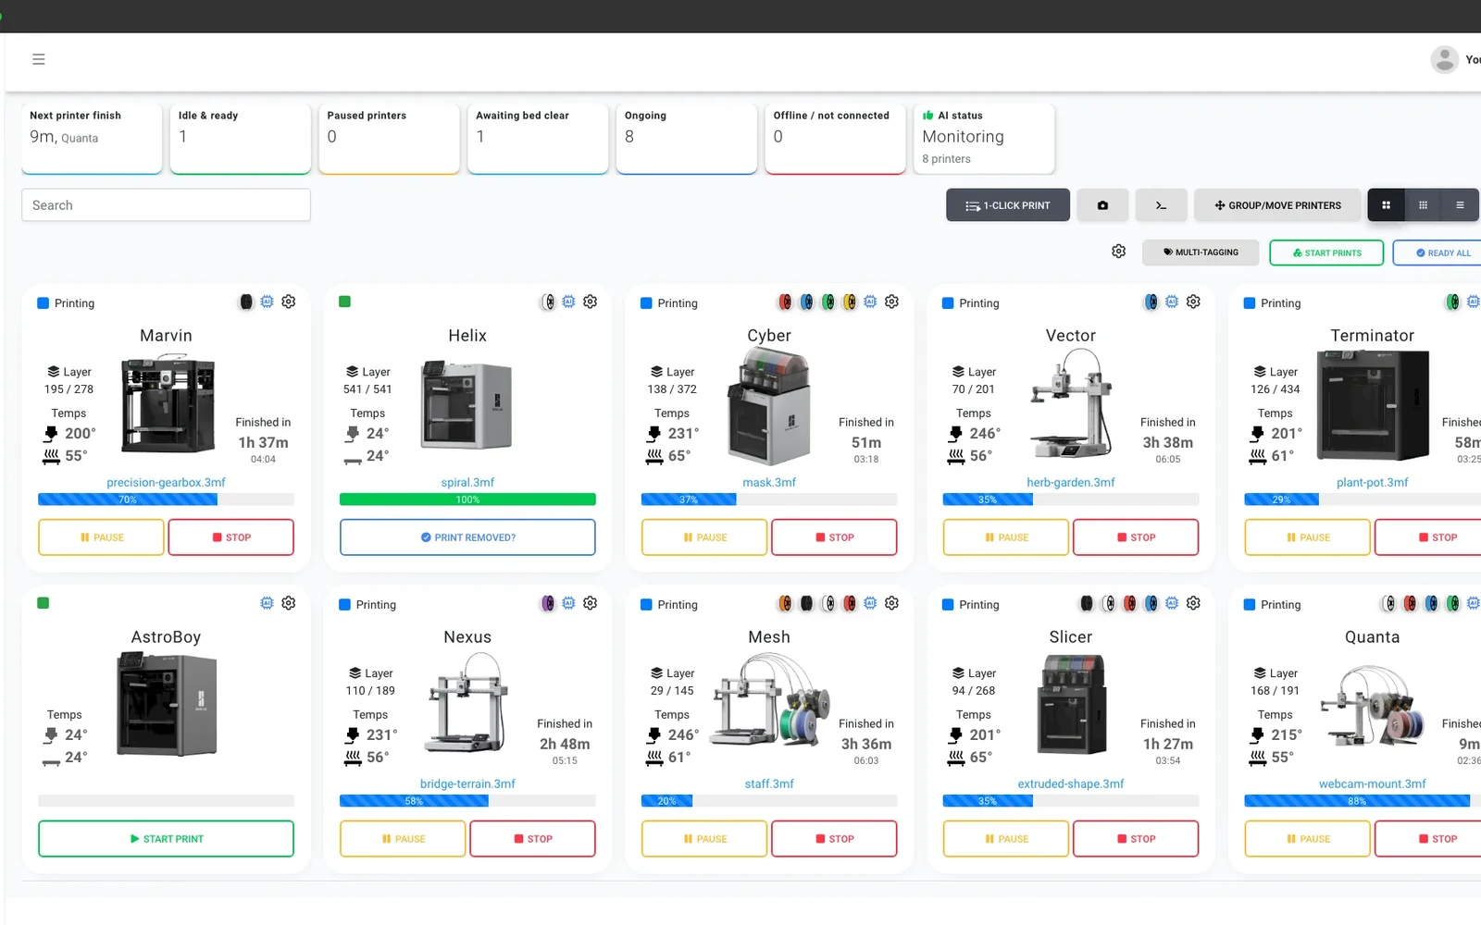
Task: Open spiral.3mf file link
Action: pos(467,483)
